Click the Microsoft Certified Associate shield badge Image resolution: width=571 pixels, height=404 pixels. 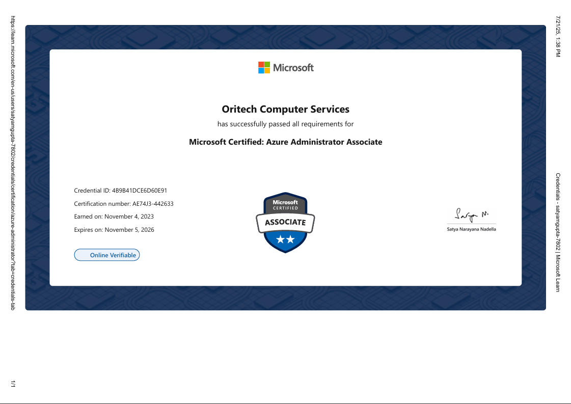tap(285, 222)
